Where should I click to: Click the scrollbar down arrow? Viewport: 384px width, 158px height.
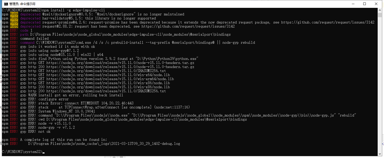point(380,154)
